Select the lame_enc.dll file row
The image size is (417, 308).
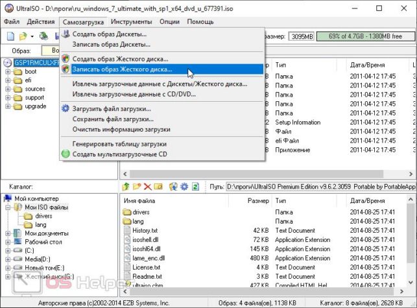pyautogui.click(x=264, y=258)
